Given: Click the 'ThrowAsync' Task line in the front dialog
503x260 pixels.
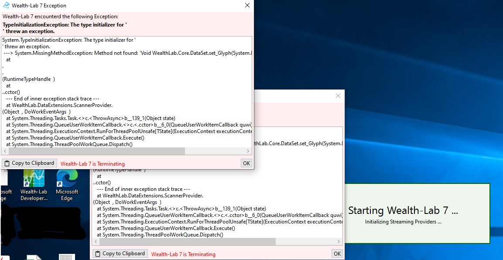Looking at the screenshot, I should point(91,118).
